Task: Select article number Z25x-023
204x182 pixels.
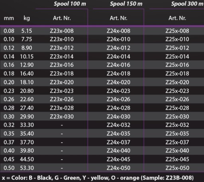Action: (177, 91)
